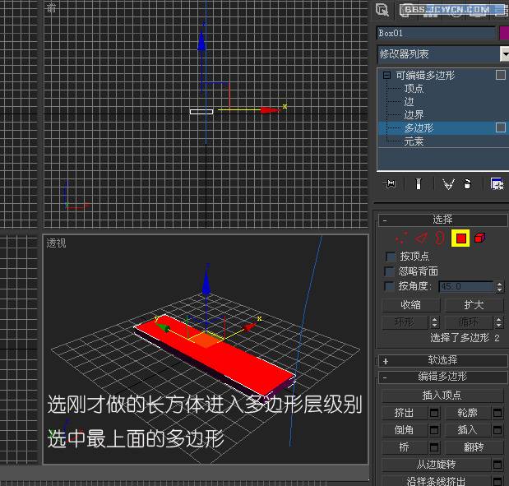Open the 前 viewport label menu
The width and height of the screenshot is (509, 486).
click(x=51, y=7)
